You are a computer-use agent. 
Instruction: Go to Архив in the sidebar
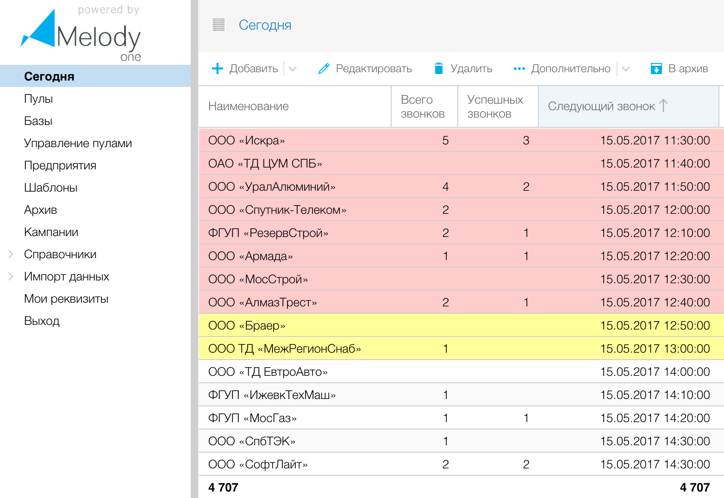(40, 210)
